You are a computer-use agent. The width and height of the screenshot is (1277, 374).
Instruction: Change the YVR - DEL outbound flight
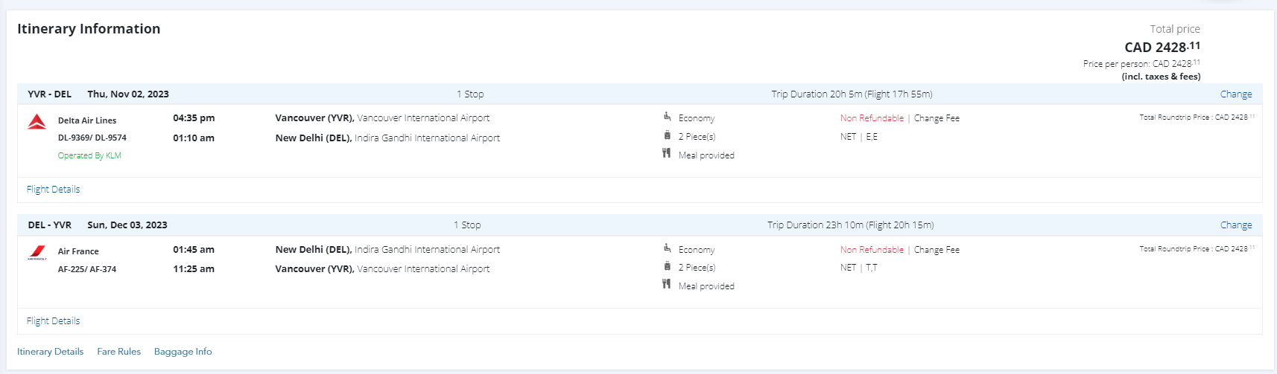[x=1235, y=94]
